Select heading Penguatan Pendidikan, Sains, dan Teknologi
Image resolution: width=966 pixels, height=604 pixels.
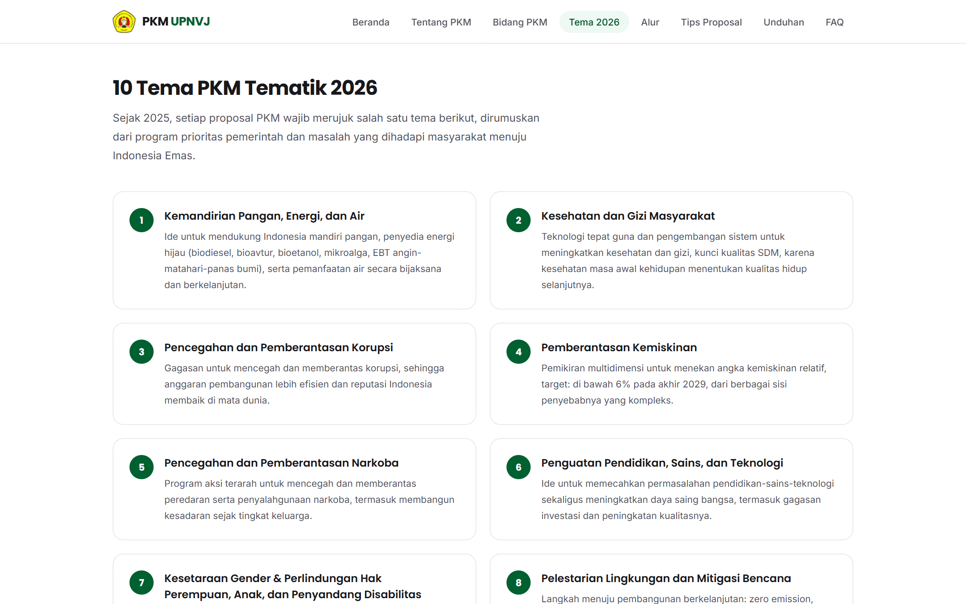(662, 463)
